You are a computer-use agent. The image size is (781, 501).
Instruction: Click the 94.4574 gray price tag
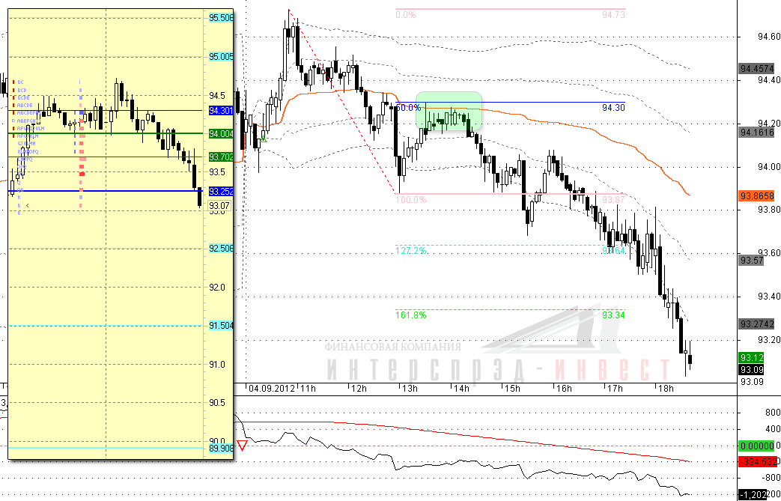click(756, 69)
